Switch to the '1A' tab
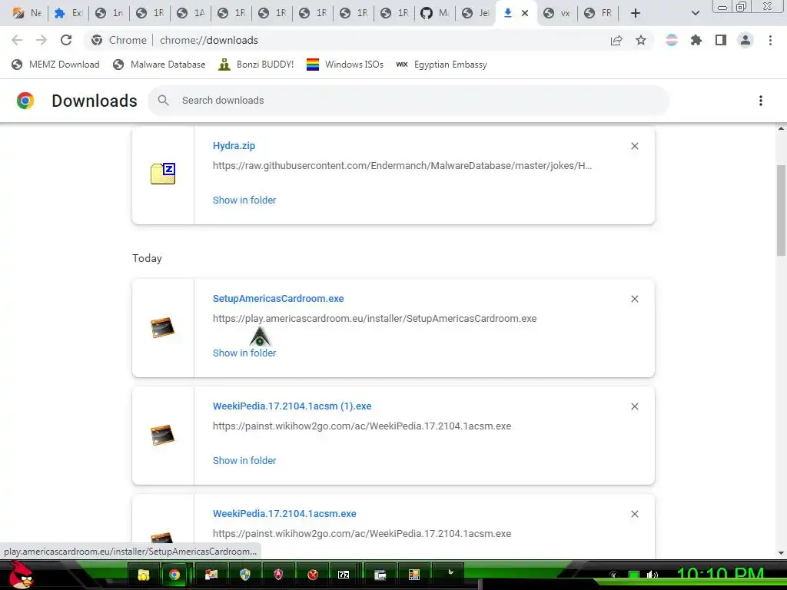This screenshot has height=590, width=787. click(191, 13)
